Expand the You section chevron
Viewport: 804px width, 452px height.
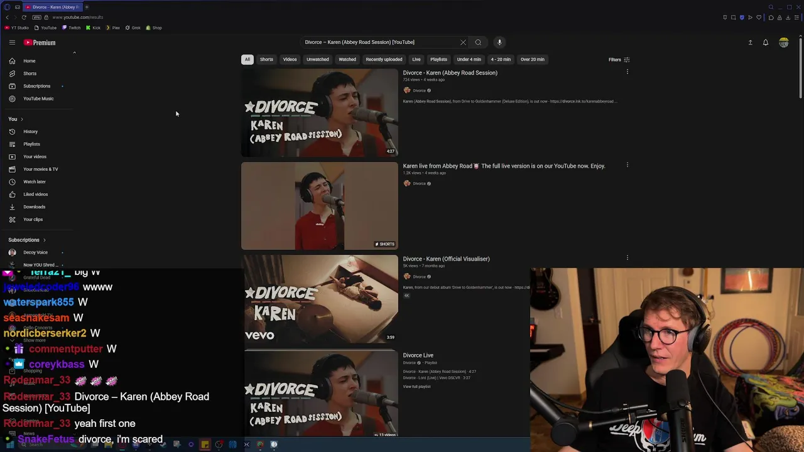[x=21, y=119]
